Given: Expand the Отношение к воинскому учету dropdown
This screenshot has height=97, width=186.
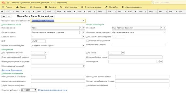Looking at the screenshot, I should tap(164, 32).
